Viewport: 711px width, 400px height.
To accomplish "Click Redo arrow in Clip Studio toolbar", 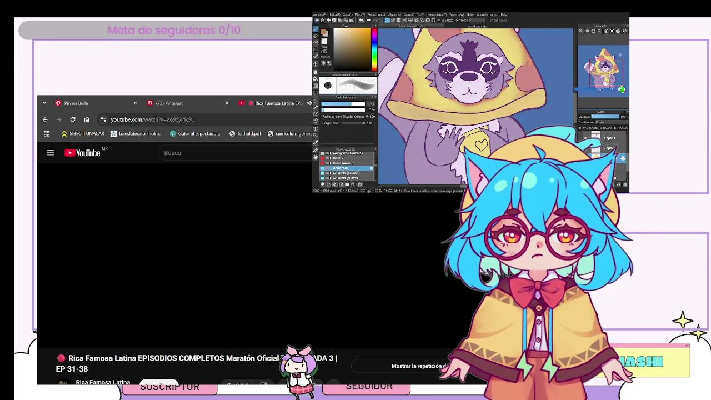I will 369,20.
